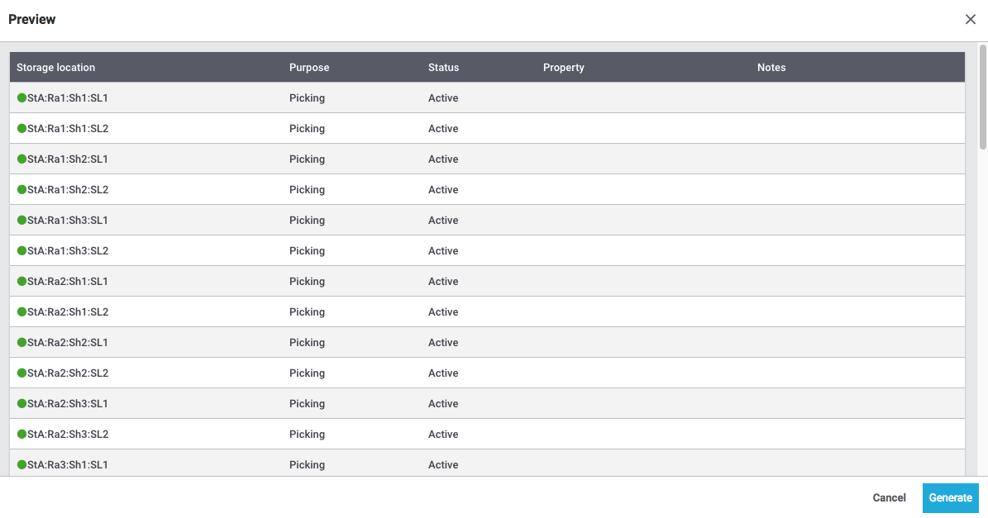Click the Status column header
The height and width of the screenshot is (518, 988).
[x=443, y=68]
